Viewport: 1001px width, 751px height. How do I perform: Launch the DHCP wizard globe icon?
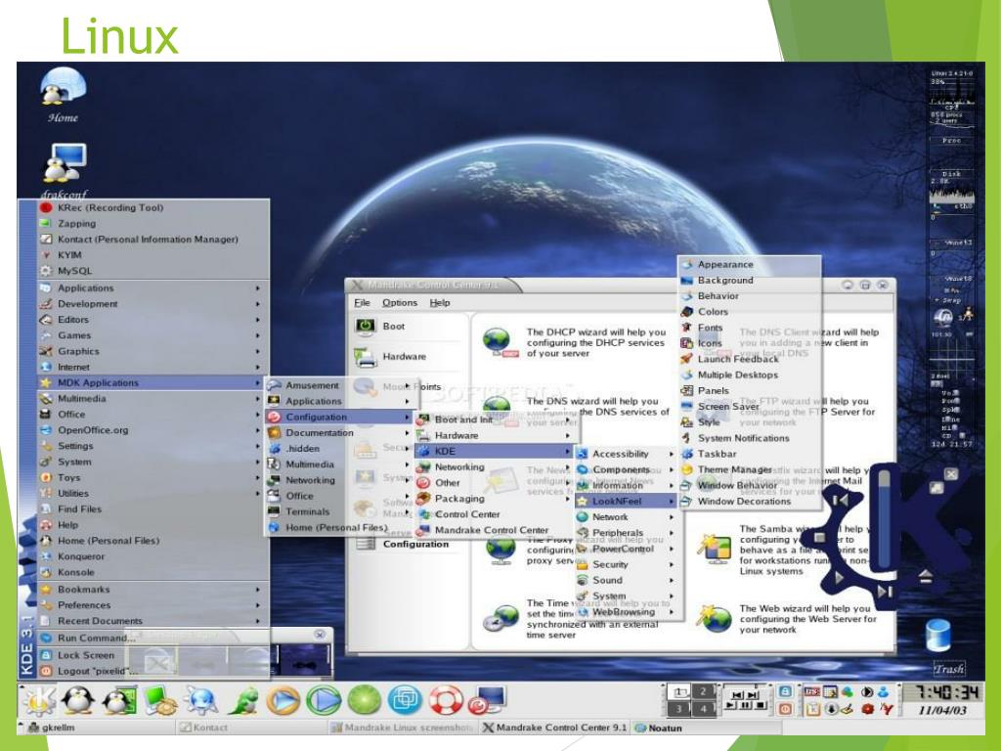click(x=500, y=342)
